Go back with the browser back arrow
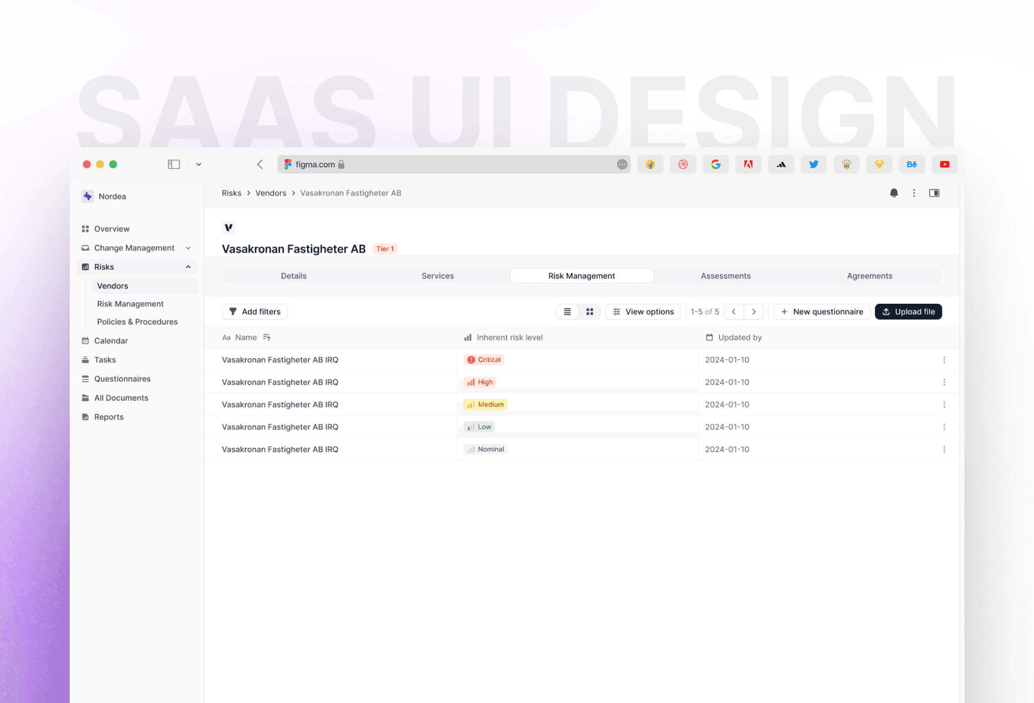Viewport: 1034px width, 703px height. click(260, 164)
